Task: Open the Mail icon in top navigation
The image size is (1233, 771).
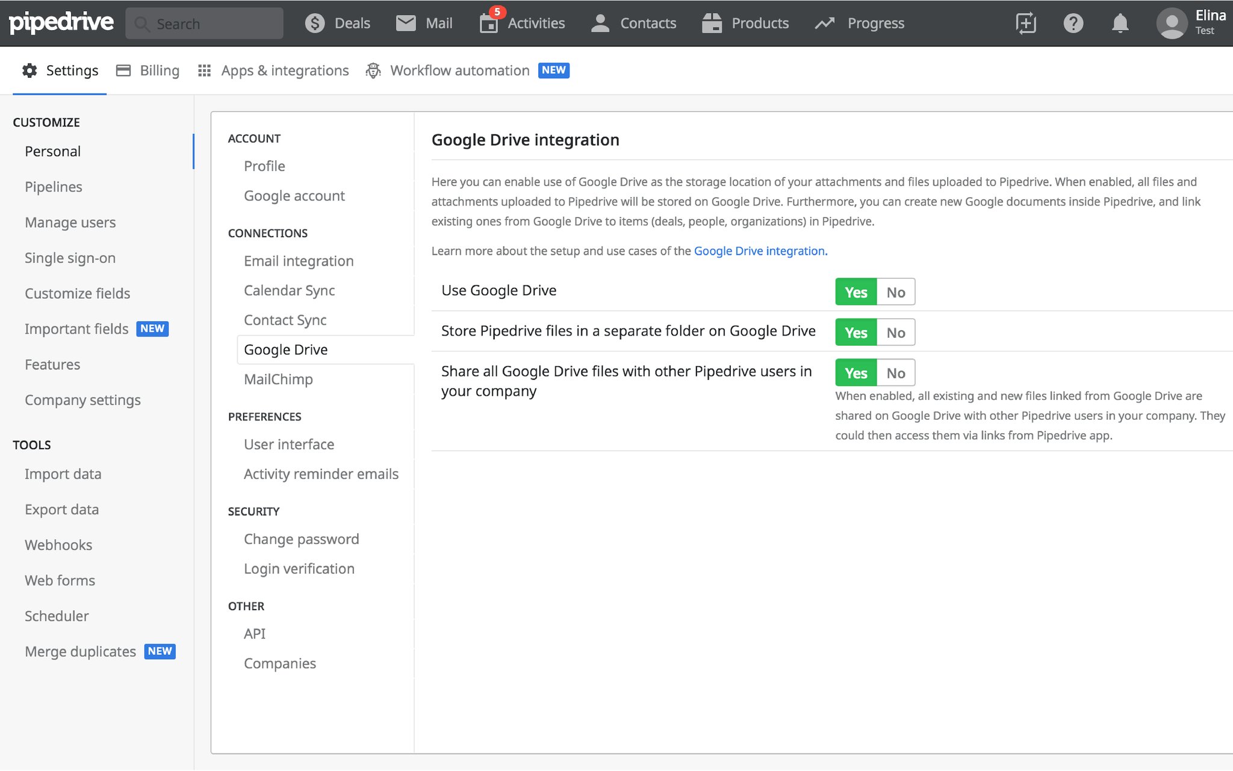Action: 424,23
